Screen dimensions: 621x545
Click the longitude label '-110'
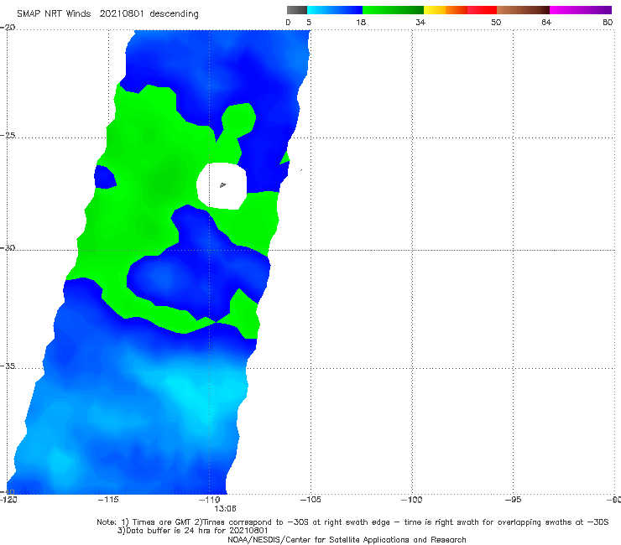[209, 500]
